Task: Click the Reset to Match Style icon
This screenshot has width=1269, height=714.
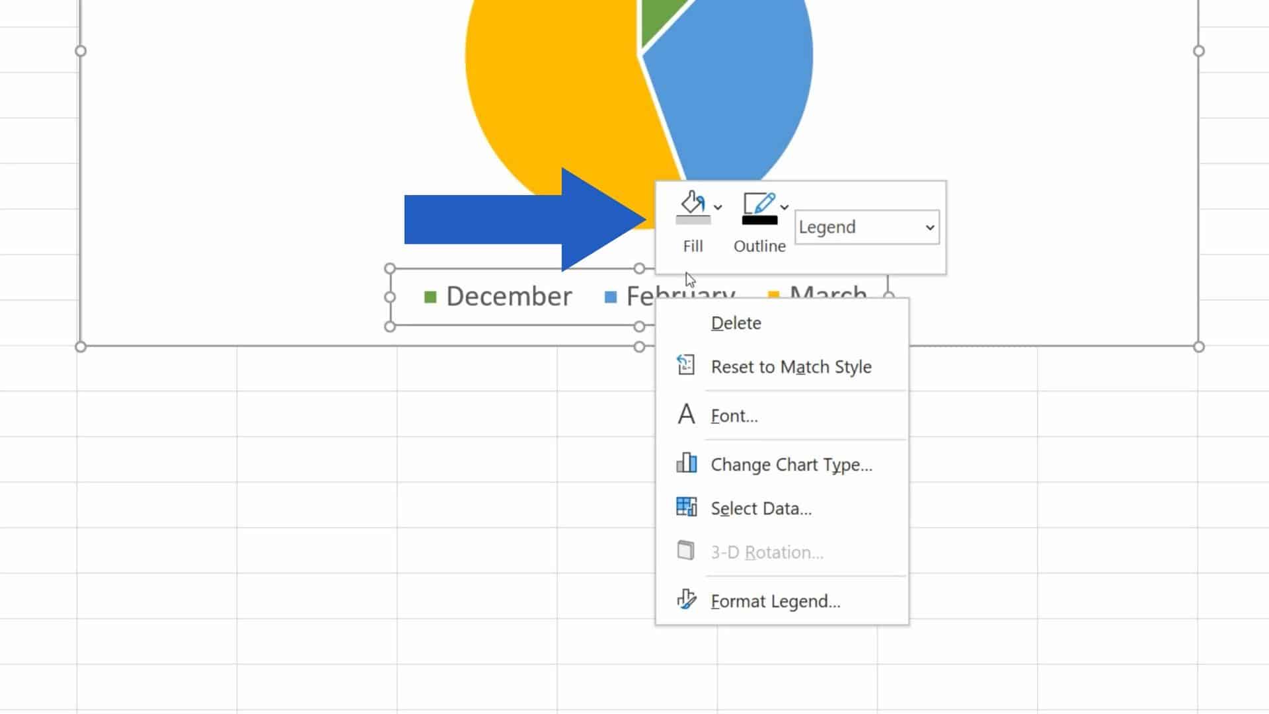Action: pos(686,365)
